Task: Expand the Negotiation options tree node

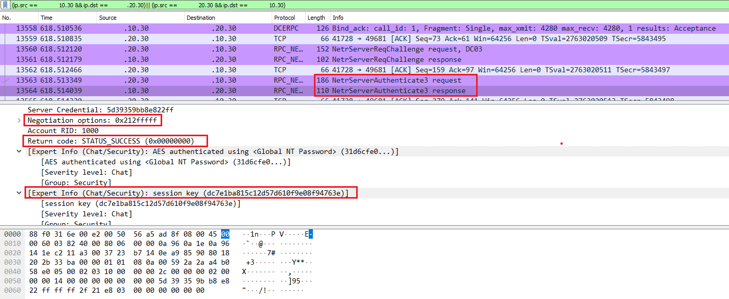Action: tap(19, 120)
